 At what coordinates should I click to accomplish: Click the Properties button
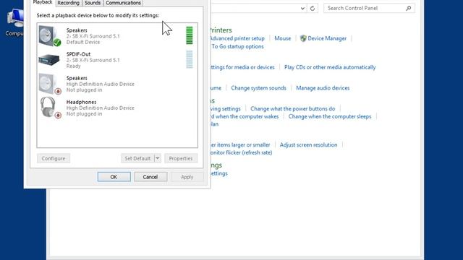181,158
